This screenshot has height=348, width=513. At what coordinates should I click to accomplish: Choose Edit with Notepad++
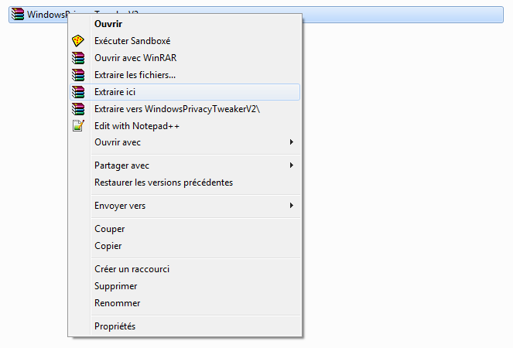coord(185,126)
